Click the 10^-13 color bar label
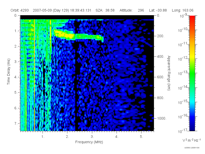This screenshot has width=205, height=154. [x=183, y=73]
